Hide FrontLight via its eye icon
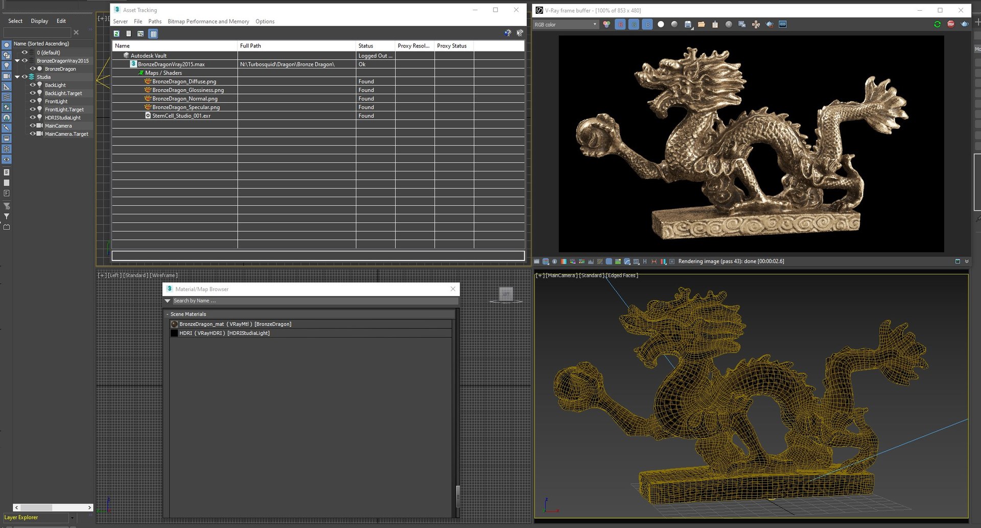 tap(33, 101)
